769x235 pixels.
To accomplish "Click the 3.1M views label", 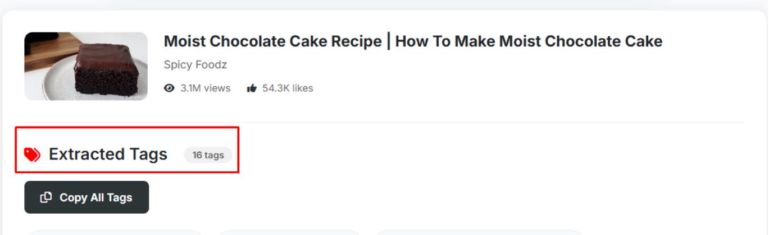I will click(x=206, y=88).
